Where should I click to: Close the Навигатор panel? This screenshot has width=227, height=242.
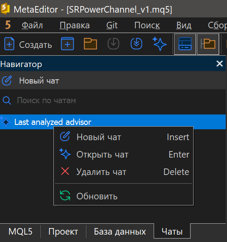[x=220, y=64]
